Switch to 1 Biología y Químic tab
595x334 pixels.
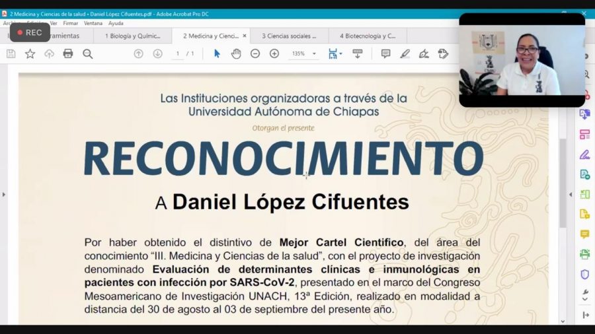(132, 36)
